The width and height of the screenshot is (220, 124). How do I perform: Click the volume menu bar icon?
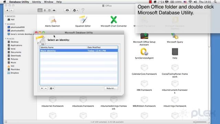coord(195,2)
